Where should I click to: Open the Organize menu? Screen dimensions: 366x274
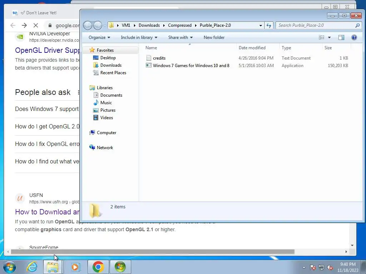point(99,37)
